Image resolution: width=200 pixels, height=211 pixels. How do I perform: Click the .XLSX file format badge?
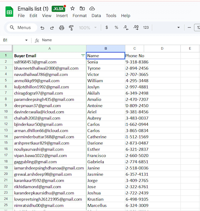59,9
